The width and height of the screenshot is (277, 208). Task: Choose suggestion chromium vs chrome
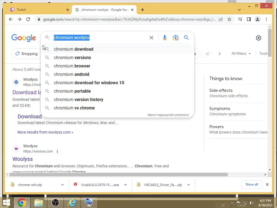click(x=117, y=108)
